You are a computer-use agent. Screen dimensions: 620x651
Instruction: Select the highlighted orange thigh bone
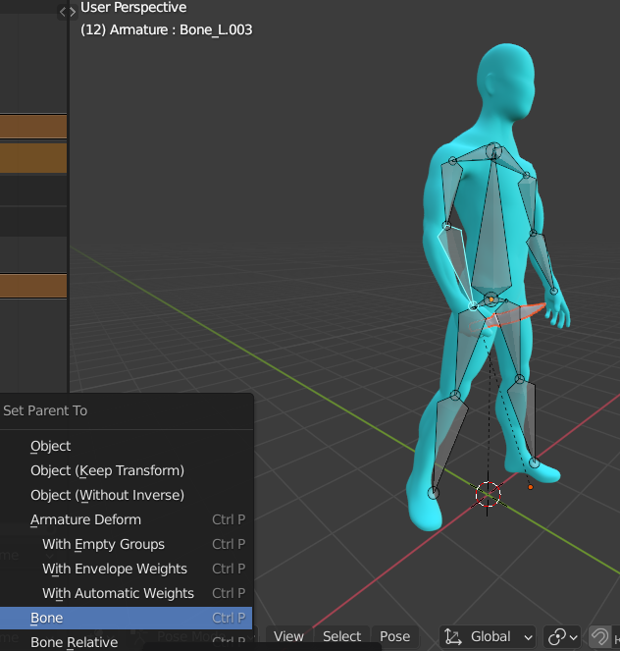tap(517, 315)
